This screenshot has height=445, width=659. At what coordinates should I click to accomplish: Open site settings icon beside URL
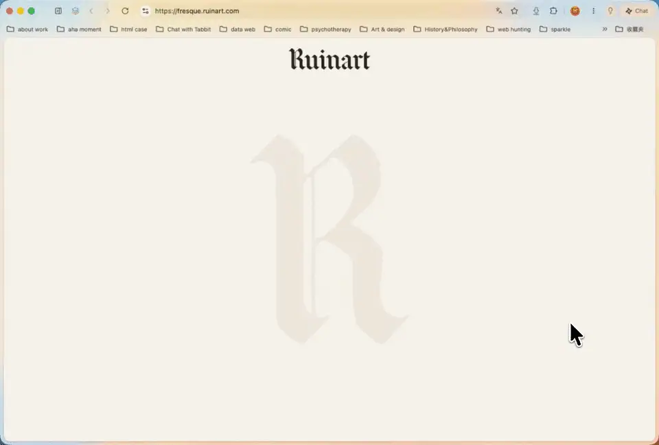tap(146, 11)
